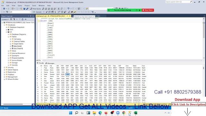The height and width of the screenshot is (116, 206).
Task: Expand the Views folder
Action: coord(9,51)
